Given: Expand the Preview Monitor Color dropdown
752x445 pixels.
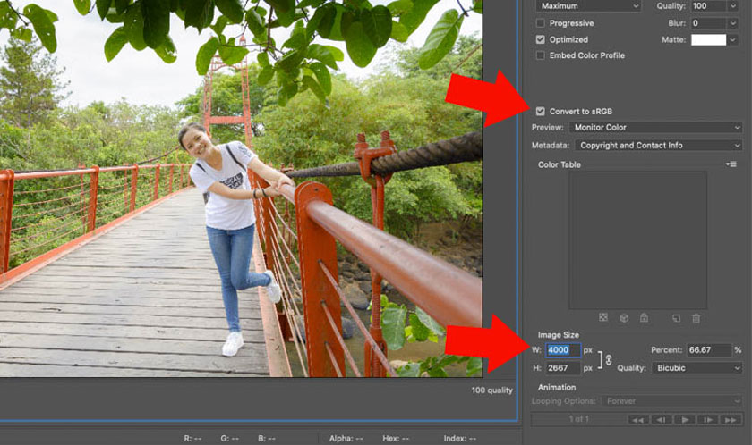Looking at the screenshot, I should [655, 128].
